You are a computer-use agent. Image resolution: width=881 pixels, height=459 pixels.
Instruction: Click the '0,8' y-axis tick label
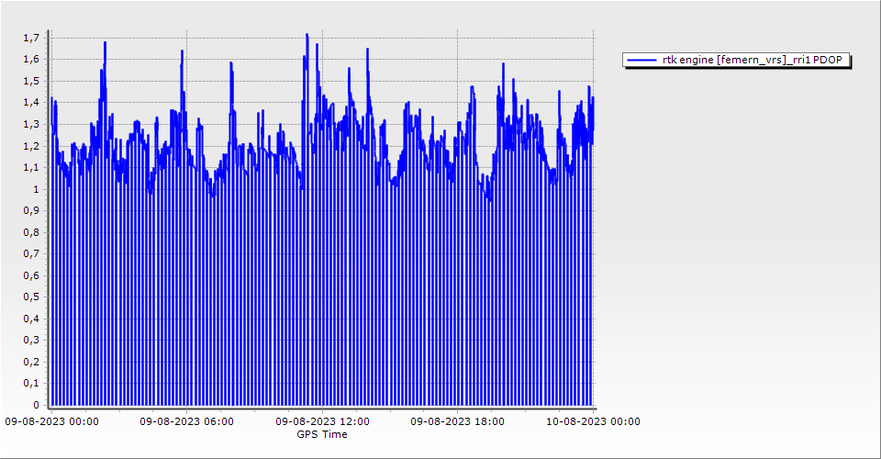tap(31, 232)
